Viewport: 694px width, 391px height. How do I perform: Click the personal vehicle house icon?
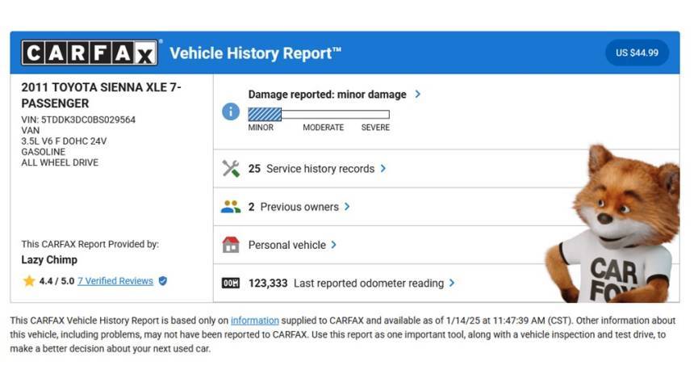[231, 245]
